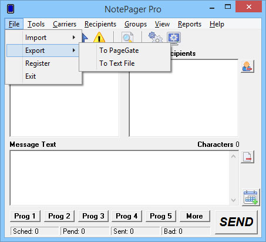Click the clear message document icon
266x242 pixels.
247,157
